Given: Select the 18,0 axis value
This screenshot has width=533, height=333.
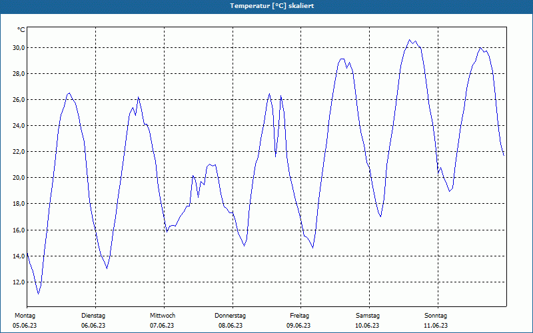Looking at the screenshot, I should click(19, 204).
